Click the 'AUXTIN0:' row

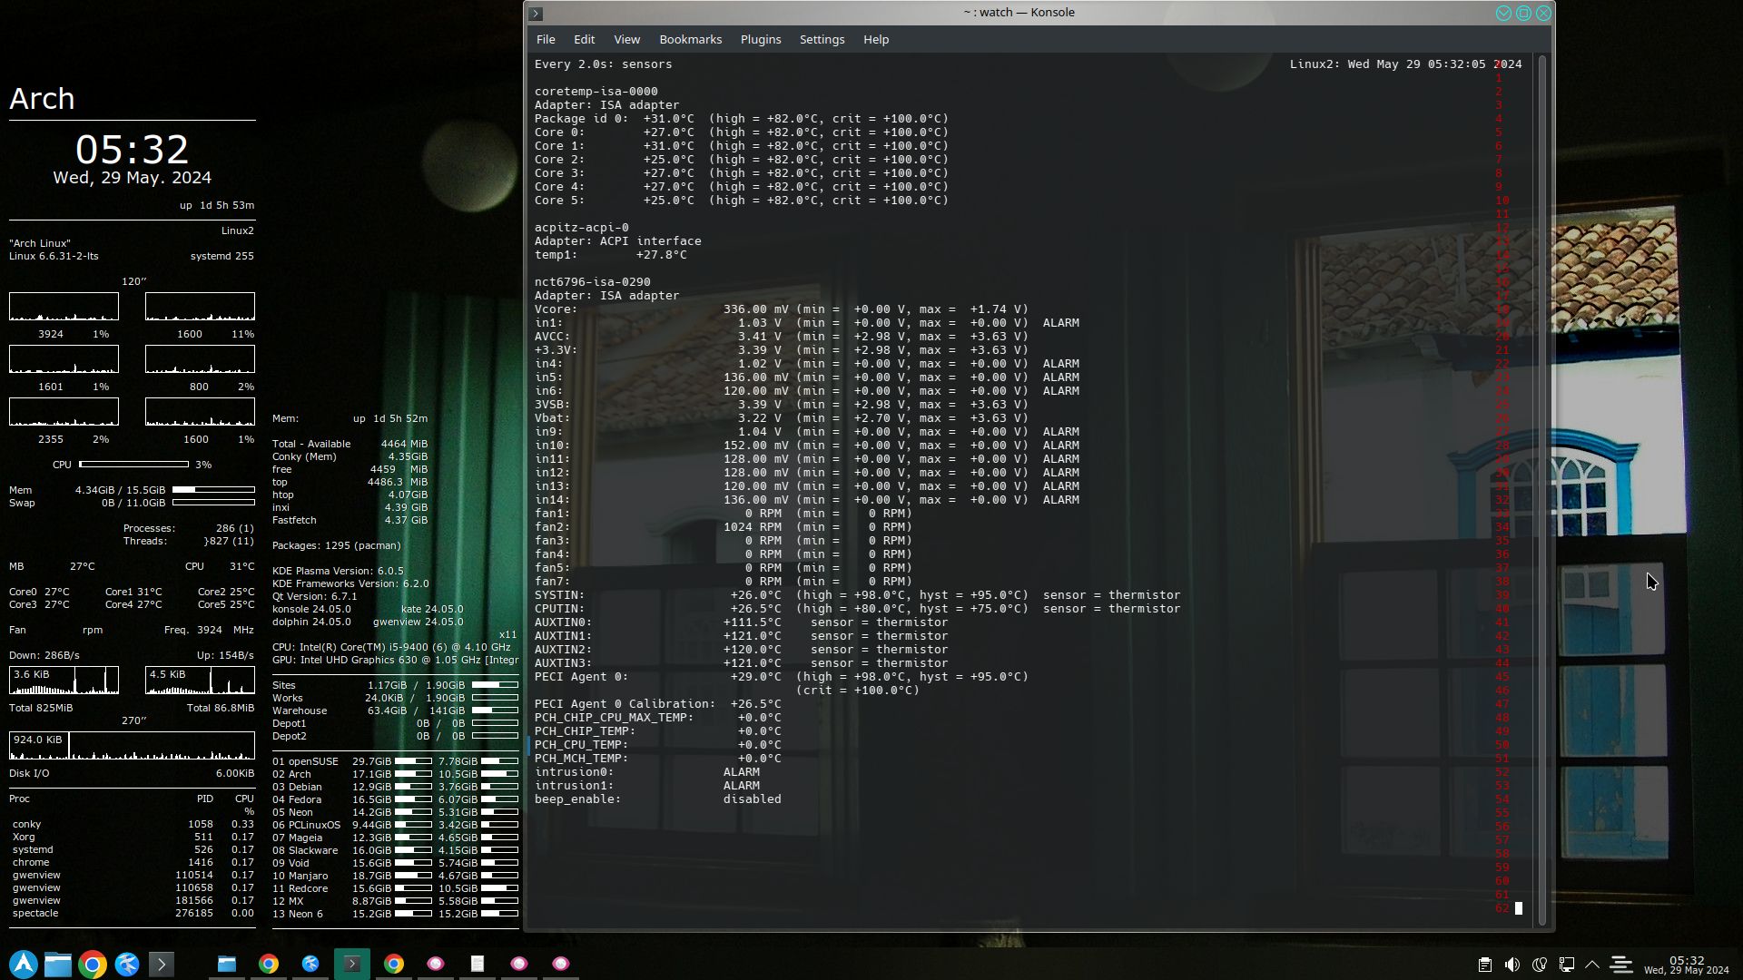(741, 622)
